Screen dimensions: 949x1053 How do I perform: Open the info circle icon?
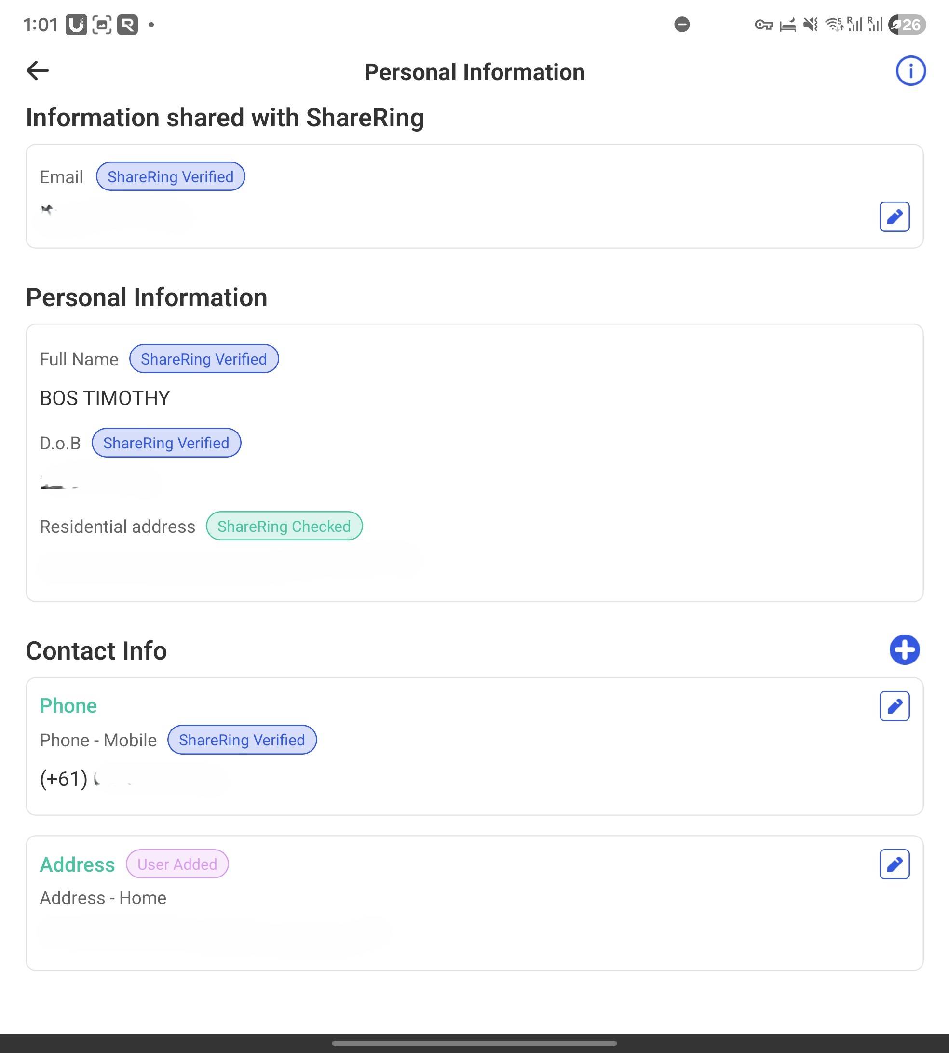pyautogui.click(x=910, y=71)
